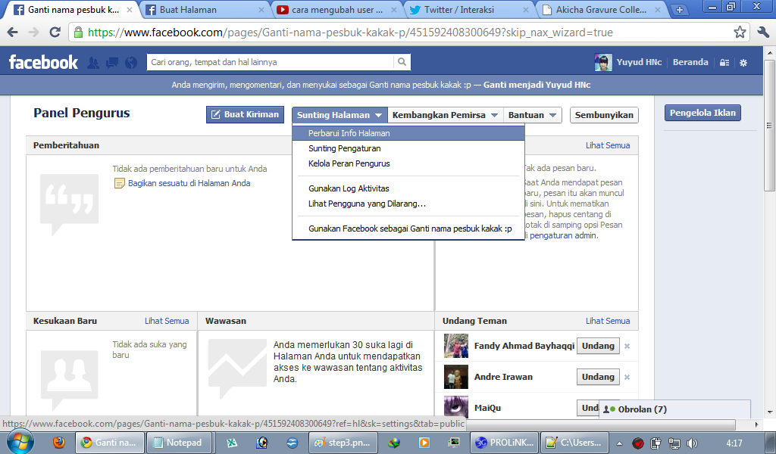This screenshot has width=776, height=454.
Task: Expand Kembangkan Pemirsa dropdown
Action: 445,115
